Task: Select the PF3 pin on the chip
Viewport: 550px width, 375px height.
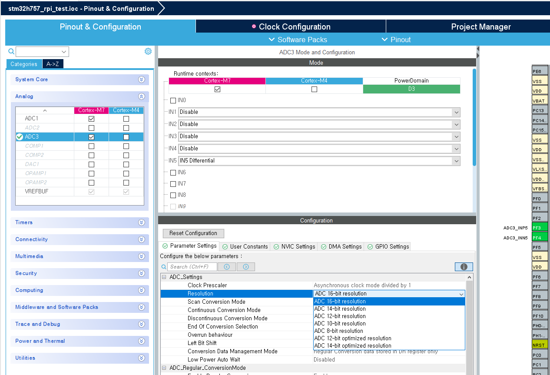Action: tap(540, 228)
